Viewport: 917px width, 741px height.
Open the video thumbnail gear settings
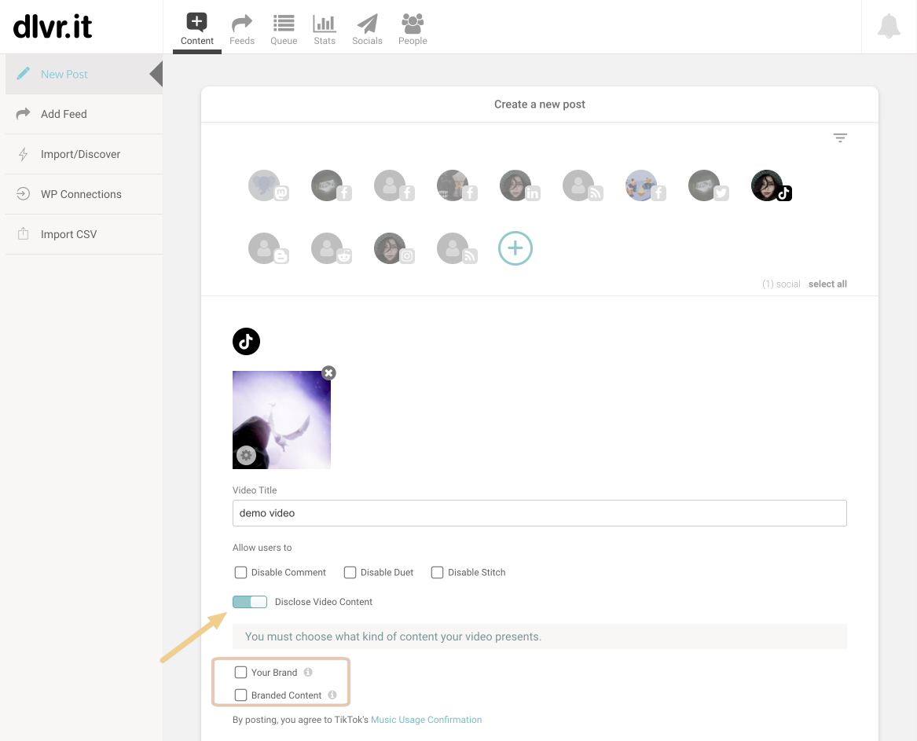click(246, 455)
